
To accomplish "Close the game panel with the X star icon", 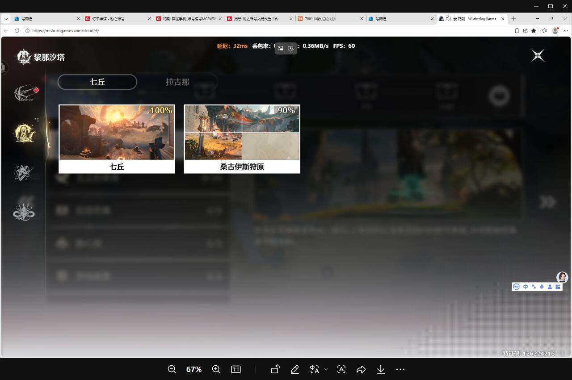I will pos(538,55).
